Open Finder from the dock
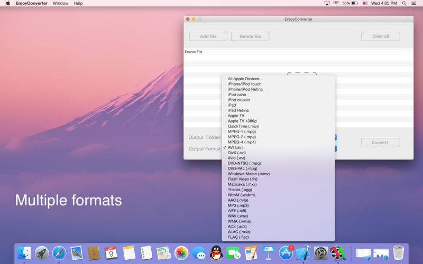The image size is (423, 264). [x=24, y=253]
